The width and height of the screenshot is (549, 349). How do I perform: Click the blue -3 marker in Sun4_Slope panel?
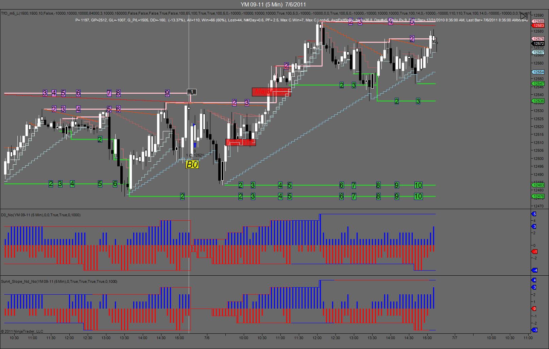534,330
